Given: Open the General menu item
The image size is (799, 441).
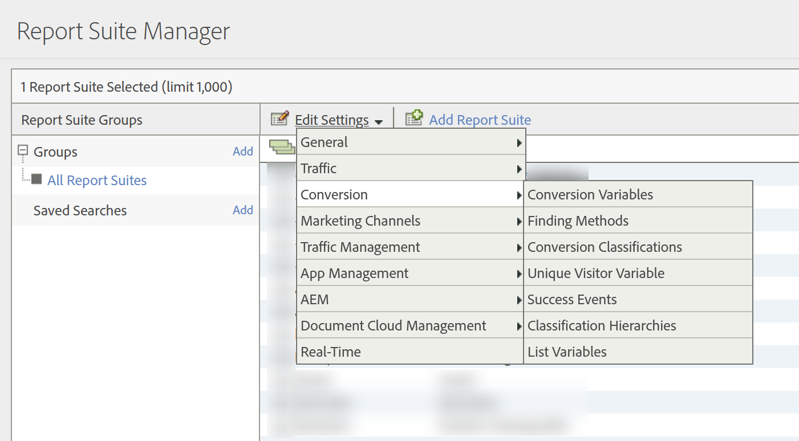Looking at the screenshot, I should [411, 142].
